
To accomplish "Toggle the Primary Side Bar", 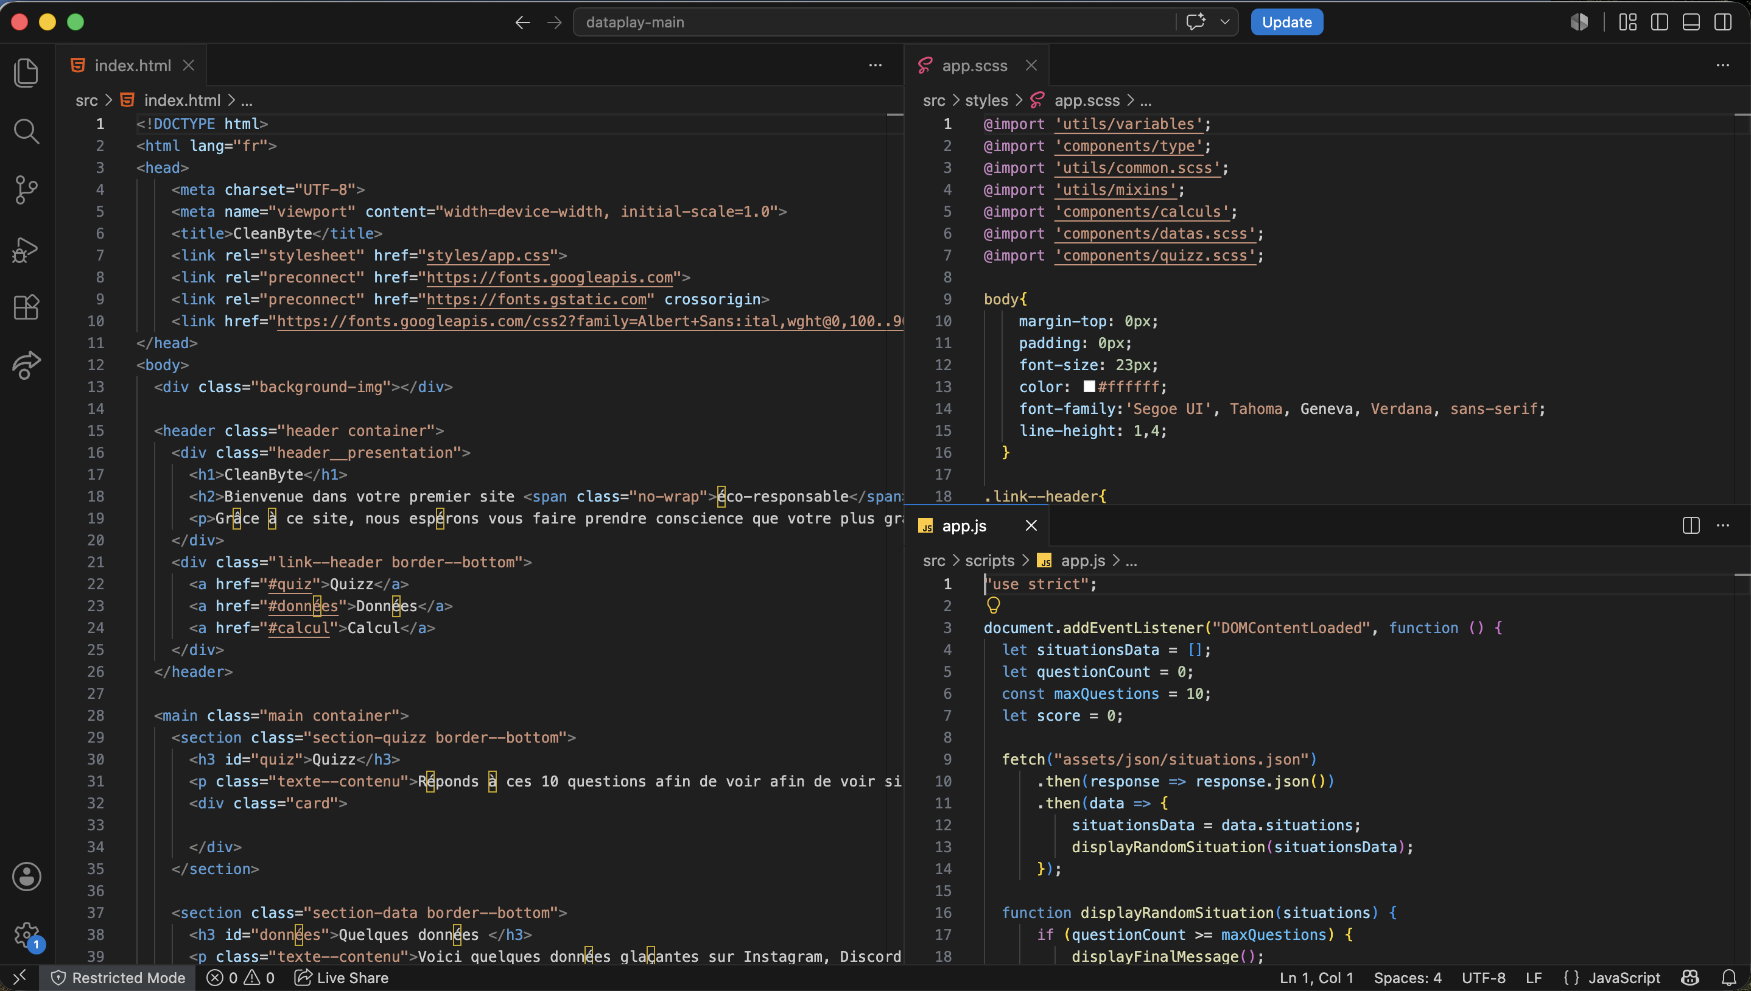I will 1659,23.
